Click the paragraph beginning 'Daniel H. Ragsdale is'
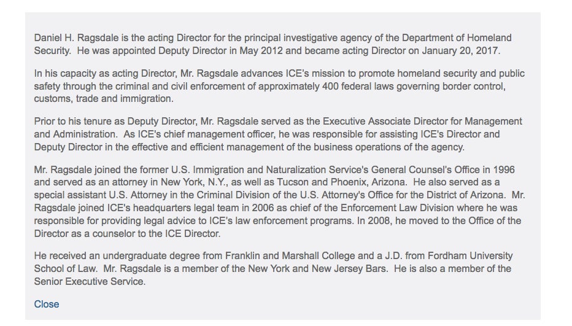This screenshot has height=326, width=572. [x=273, y=44]
